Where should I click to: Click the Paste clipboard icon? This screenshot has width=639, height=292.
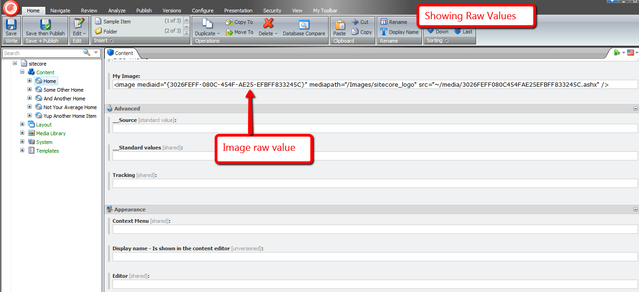(339, 25)
